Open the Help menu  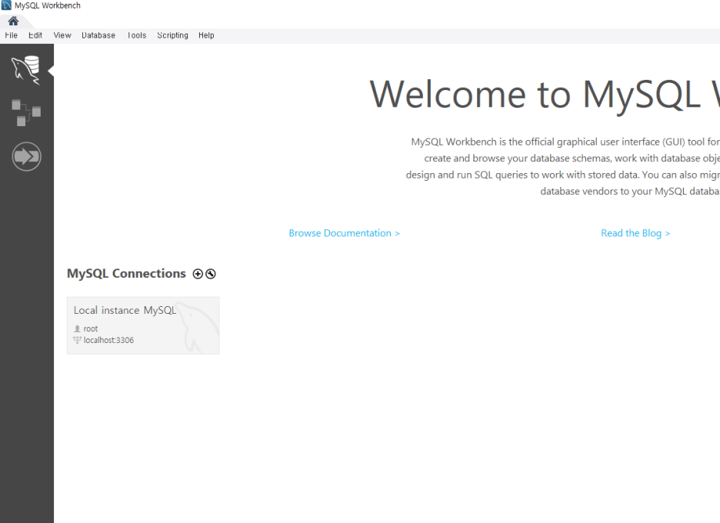click(x=206, y=35)
